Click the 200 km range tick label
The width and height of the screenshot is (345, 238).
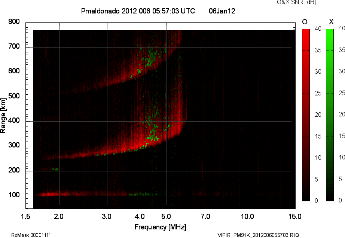click(x=14, y=170)
